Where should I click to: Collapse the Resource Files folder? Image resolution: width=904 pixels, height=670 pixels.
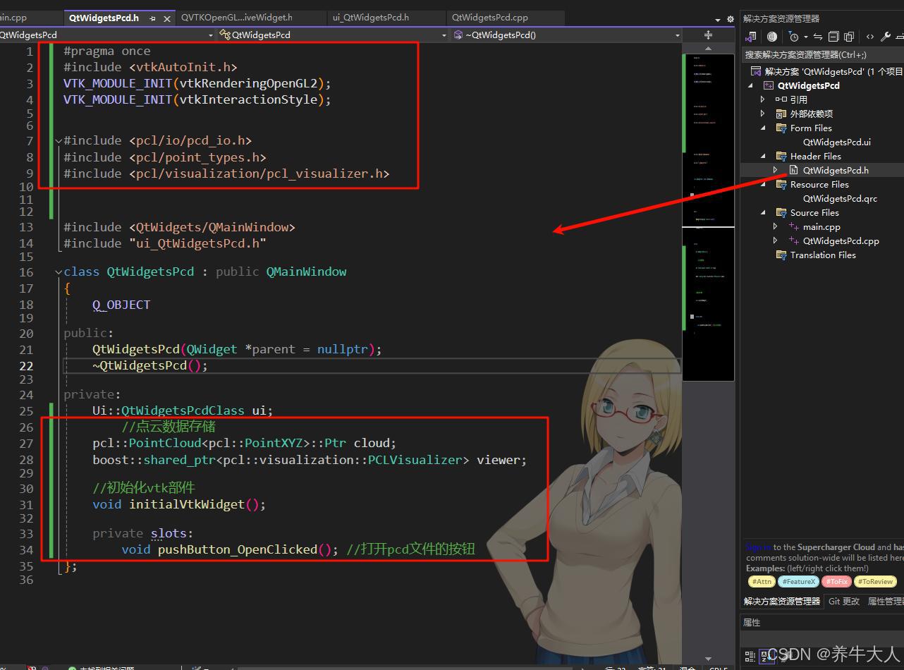[x=763, y=184]
